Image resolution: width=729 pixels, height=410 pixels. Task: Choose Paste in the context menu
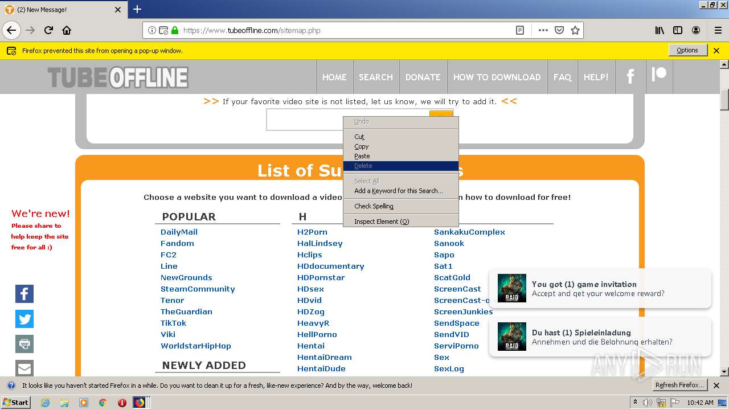tap(400, 156)
